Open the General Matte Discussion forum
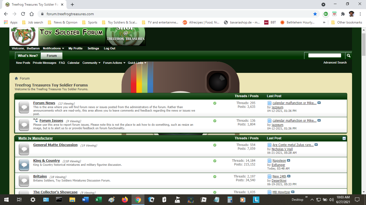Image resolution: width=366 pixels, height=205 pixels. tap(55, 145)
